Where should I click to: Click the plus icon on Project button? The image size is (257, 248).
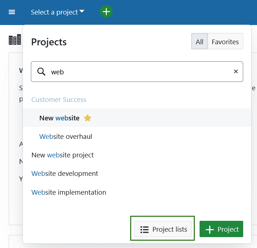(x=210, y=230)
